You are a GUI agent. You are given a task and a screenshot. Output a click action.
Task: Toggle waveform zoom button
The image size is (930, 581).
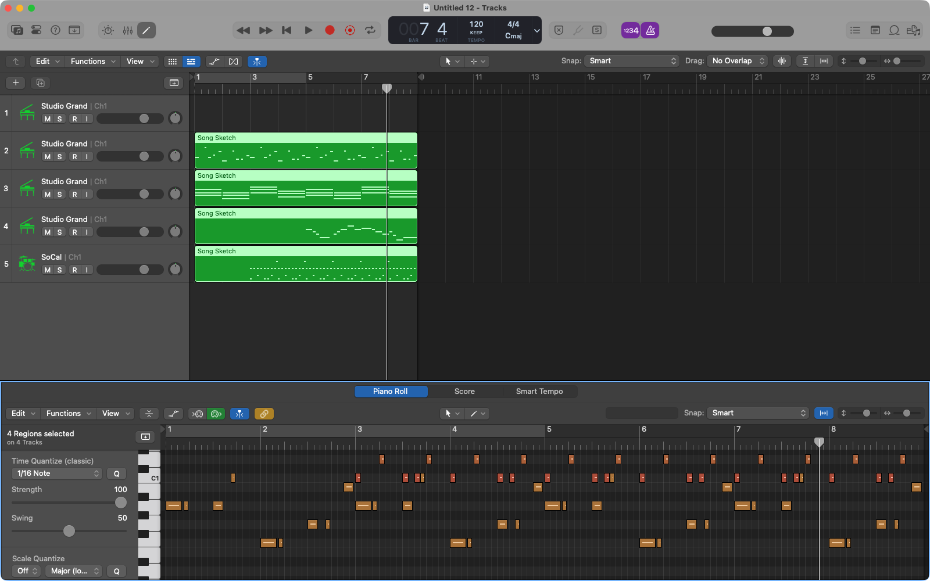782,61
